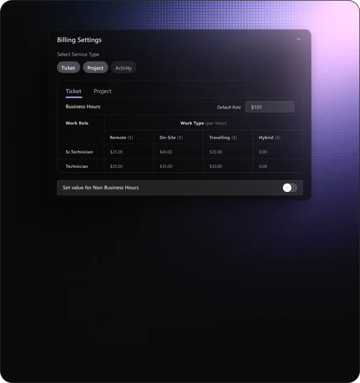Viewport: 360px width, 383px height.
Task: Enable Set value for Non Business Hours switch
Action: pos(290,188)
